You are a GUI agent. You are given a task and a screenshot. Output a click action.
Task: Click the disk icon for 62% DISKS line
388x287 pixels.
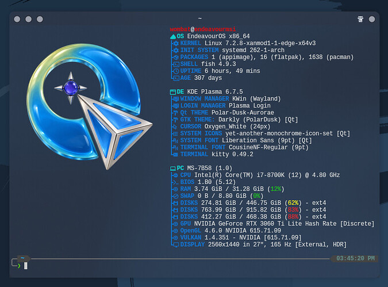pyautogui.click(x=175, y=203)
